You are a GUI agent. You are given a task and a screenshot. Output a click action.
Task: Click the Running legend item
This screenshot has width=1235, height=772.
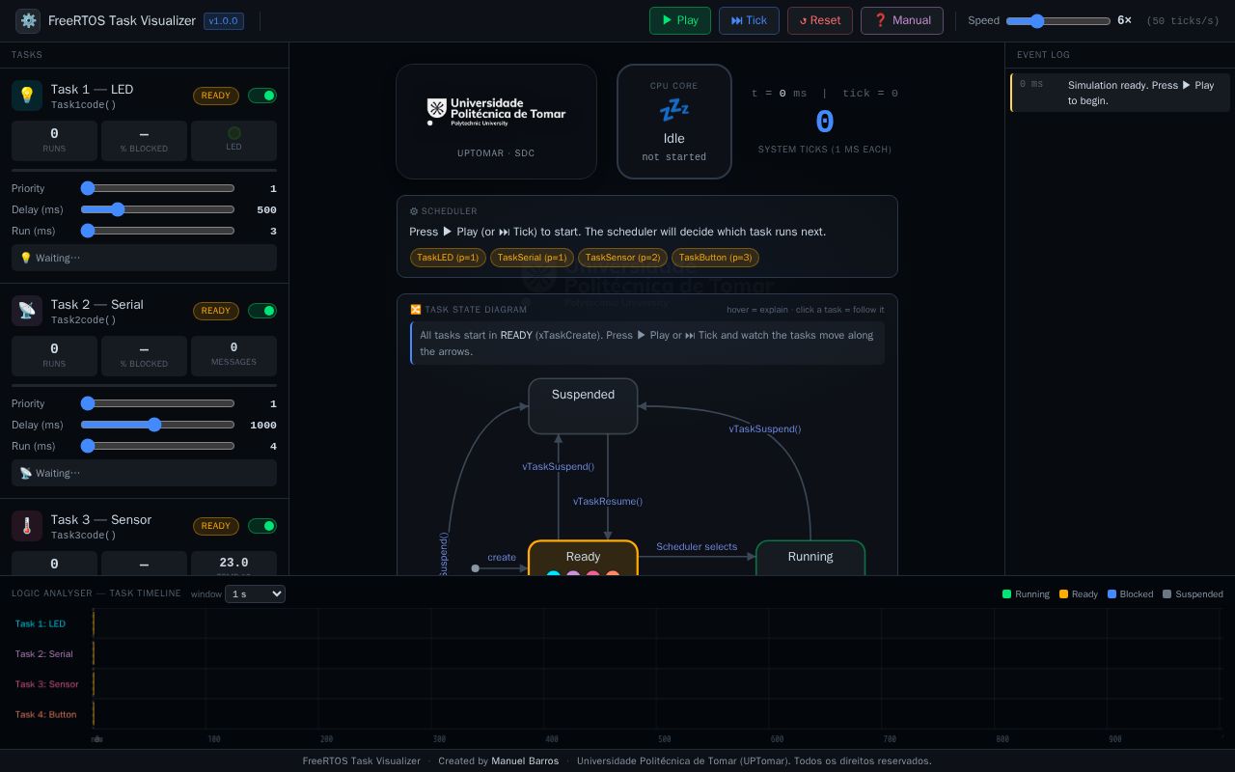[x=1026, y=594]
